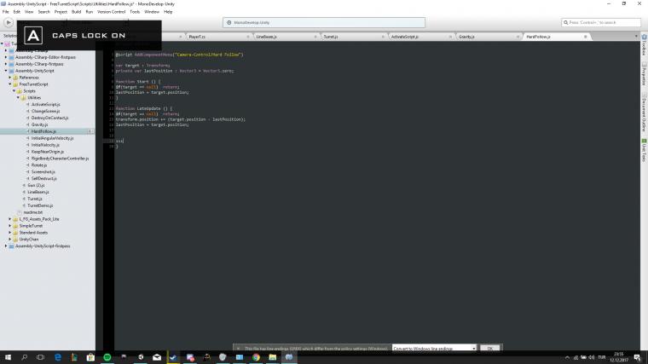The height and width of the screenshot is (364, 648).
Task: Open Spotify from the taskbar
Action: 107,357
